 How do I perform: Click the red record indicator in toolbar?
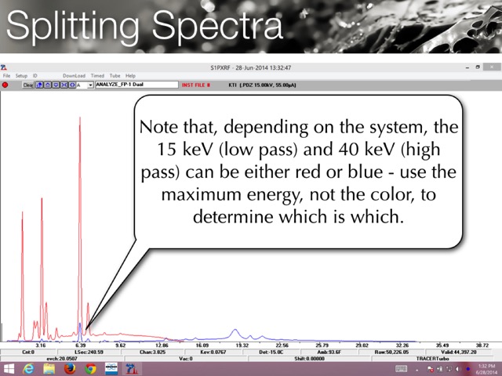point(5,85)
